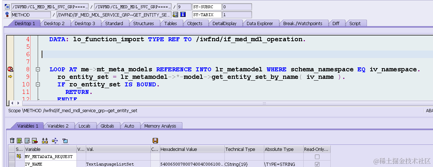
Task: Click the Absolute Type column header
Action: (x=283, y=149)
